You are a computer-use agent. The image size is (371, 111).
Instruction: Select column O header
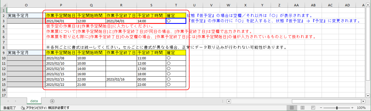pos(26,5)
